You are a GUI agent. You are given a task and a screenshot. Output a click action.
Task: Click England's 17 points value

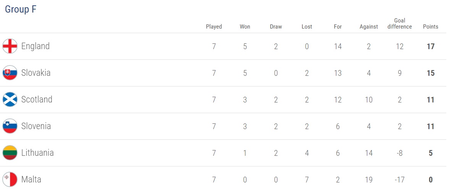click(431, 46)
